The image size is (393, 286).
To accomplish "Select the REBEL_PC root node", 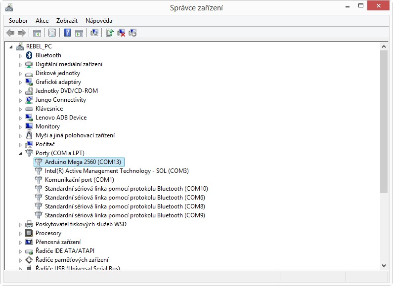I will (39, 46).
